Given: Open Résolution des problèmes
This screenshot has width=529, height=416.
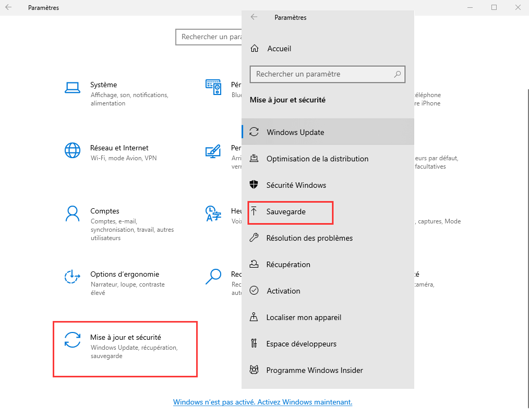Looking at the screenshot, I should (x=309, y=238).
